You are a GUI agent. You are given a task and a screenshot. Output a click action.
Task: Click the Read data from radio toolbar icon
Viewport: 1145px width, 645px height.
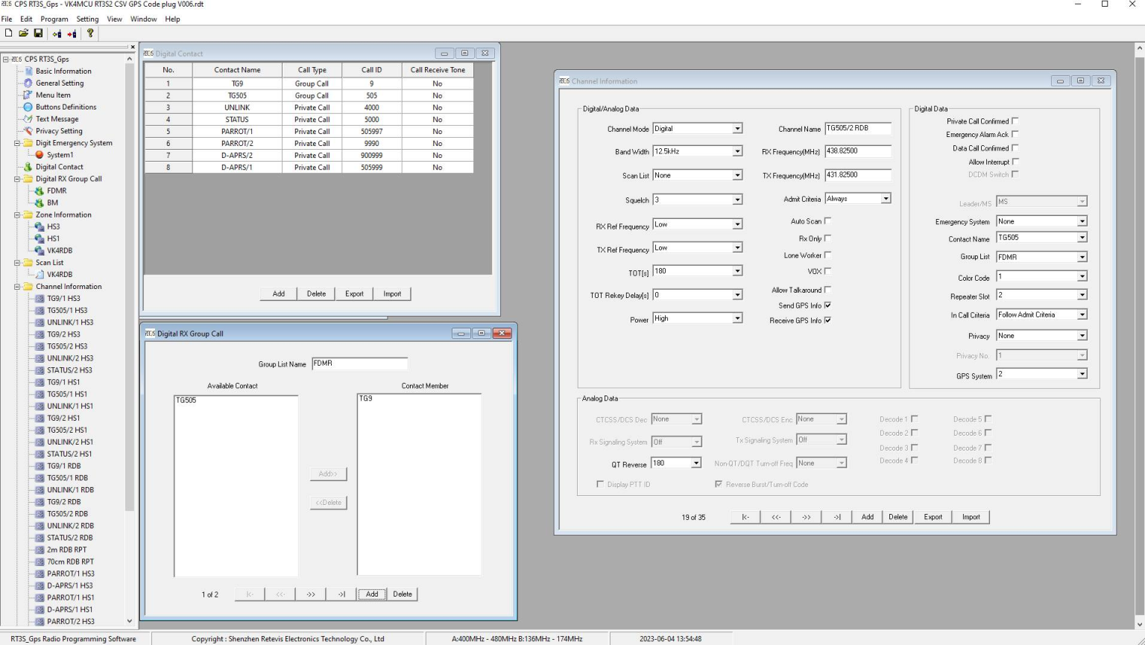click(x=57, y=34)
